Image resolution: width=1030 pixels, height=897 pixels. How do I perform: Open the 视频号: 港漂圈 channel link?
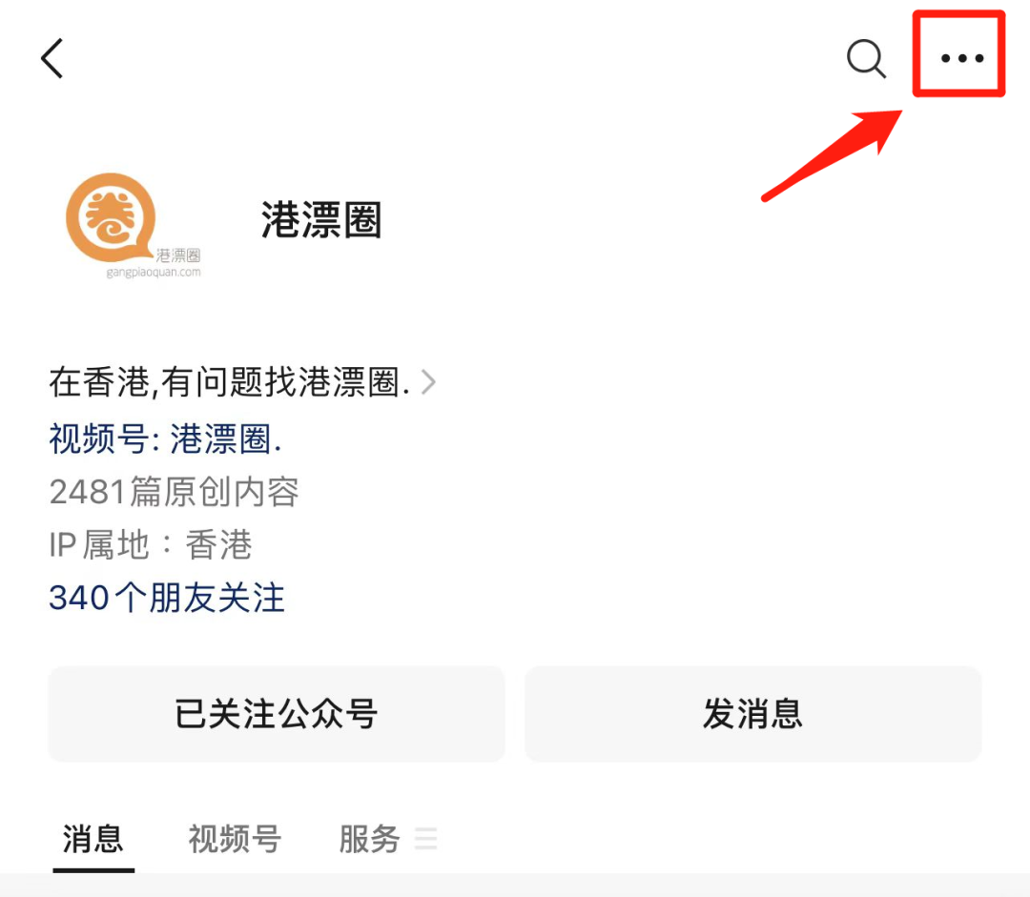tap(166, 438)
